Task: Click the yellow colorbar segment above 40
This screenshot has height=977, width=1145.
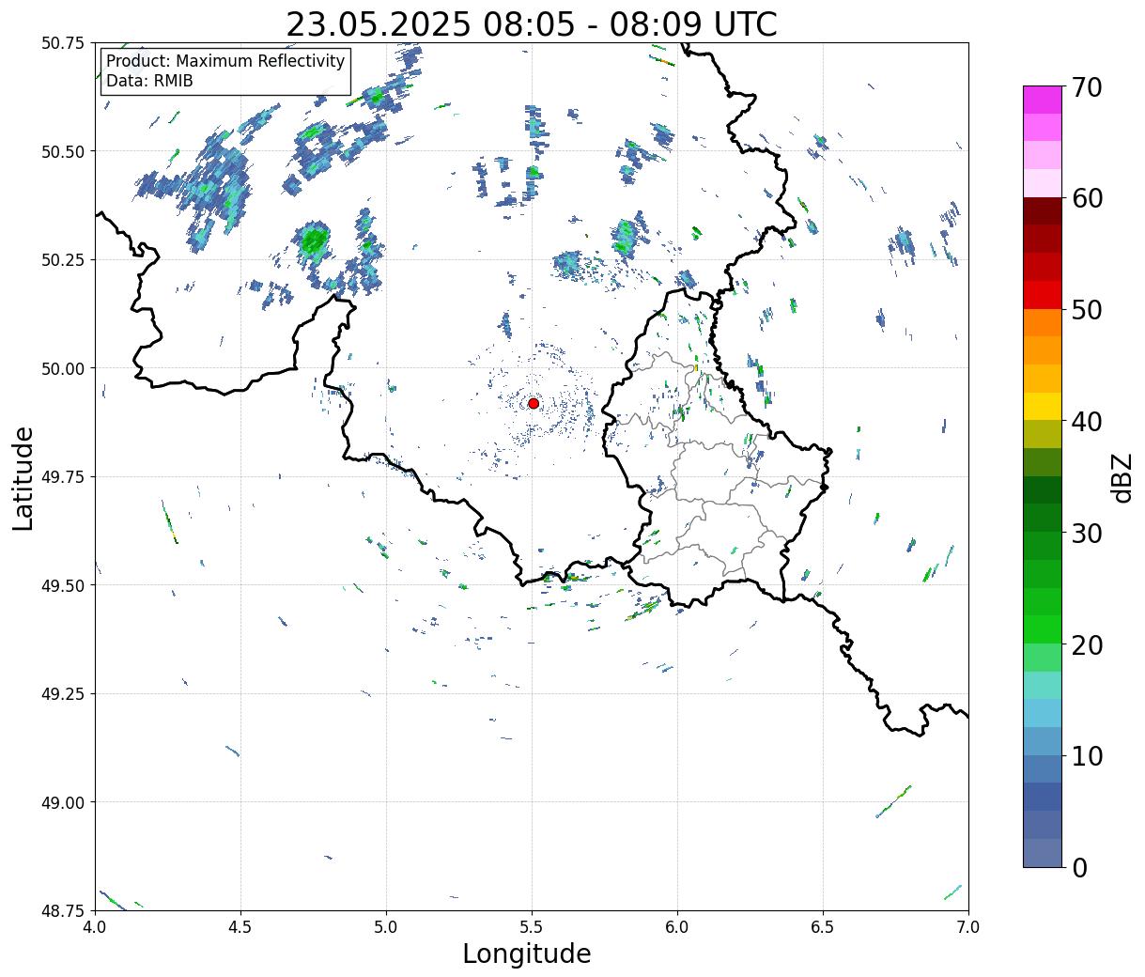Action: pyautogui.click(x=1043, y=407)
